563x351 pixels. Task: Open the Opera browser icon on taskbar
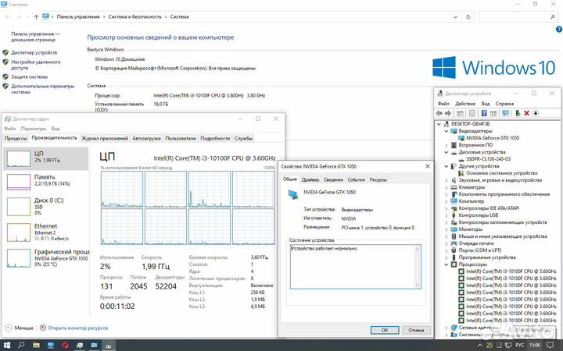pos(66,346)
